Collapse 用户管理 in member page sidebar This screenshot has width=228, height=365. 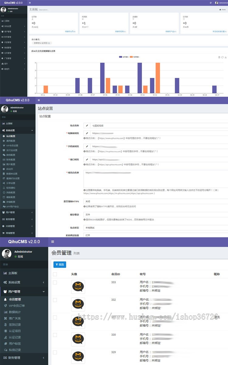24,291
